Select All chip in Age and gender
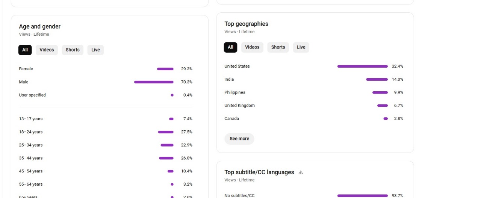This screenshot has width=481, height=198. [x=25, y=50]
